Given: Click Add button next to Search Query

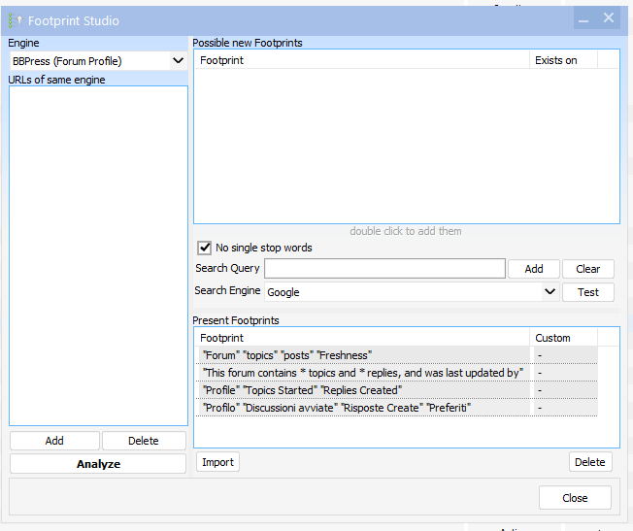Looking at the screenshot, I should click(534, 269).
